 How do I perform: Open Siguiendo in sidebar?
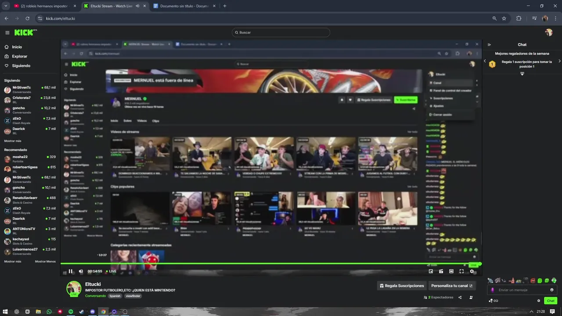17,66
